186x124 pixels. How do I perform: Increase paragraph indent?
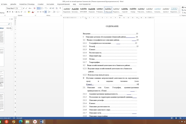point(53,8)
